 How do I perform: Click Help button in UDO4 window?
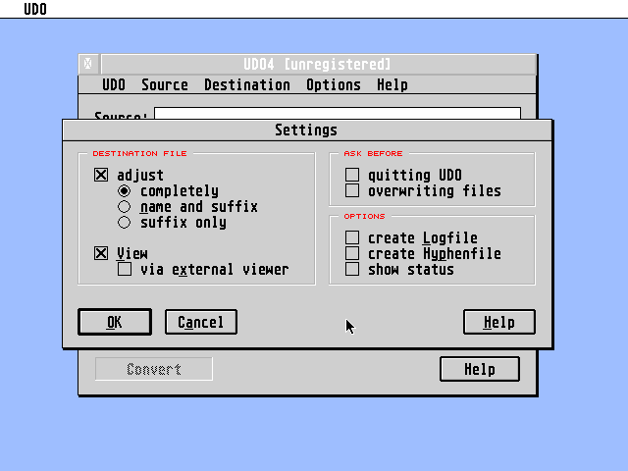click(480, 369)
